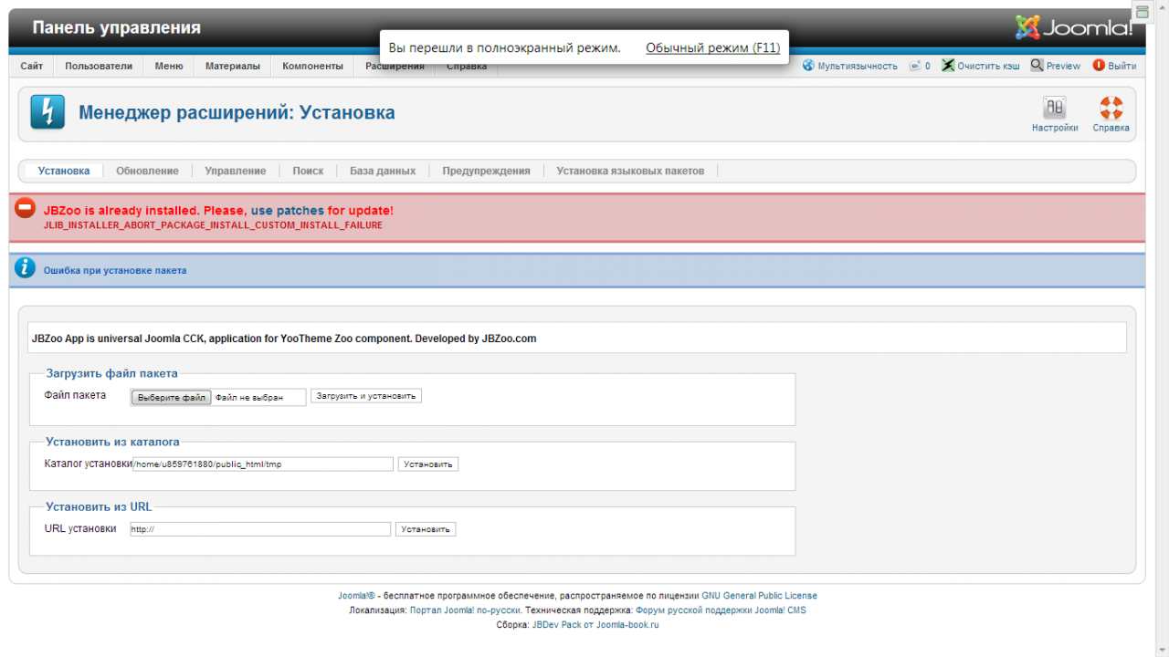Viewport: 1169px width, 657px height.
Task: Click the Очистить кэш link text
Action: pyautogui.click(x=988, y=67)
